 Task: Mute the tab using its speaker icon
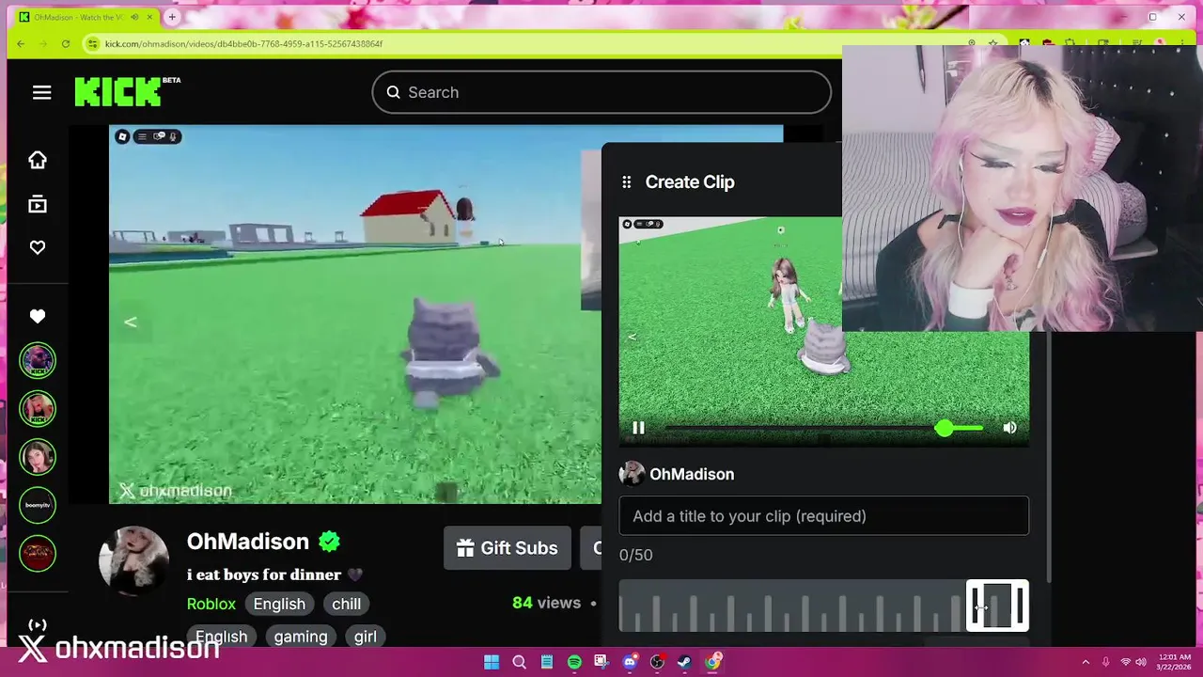[134, 17]
